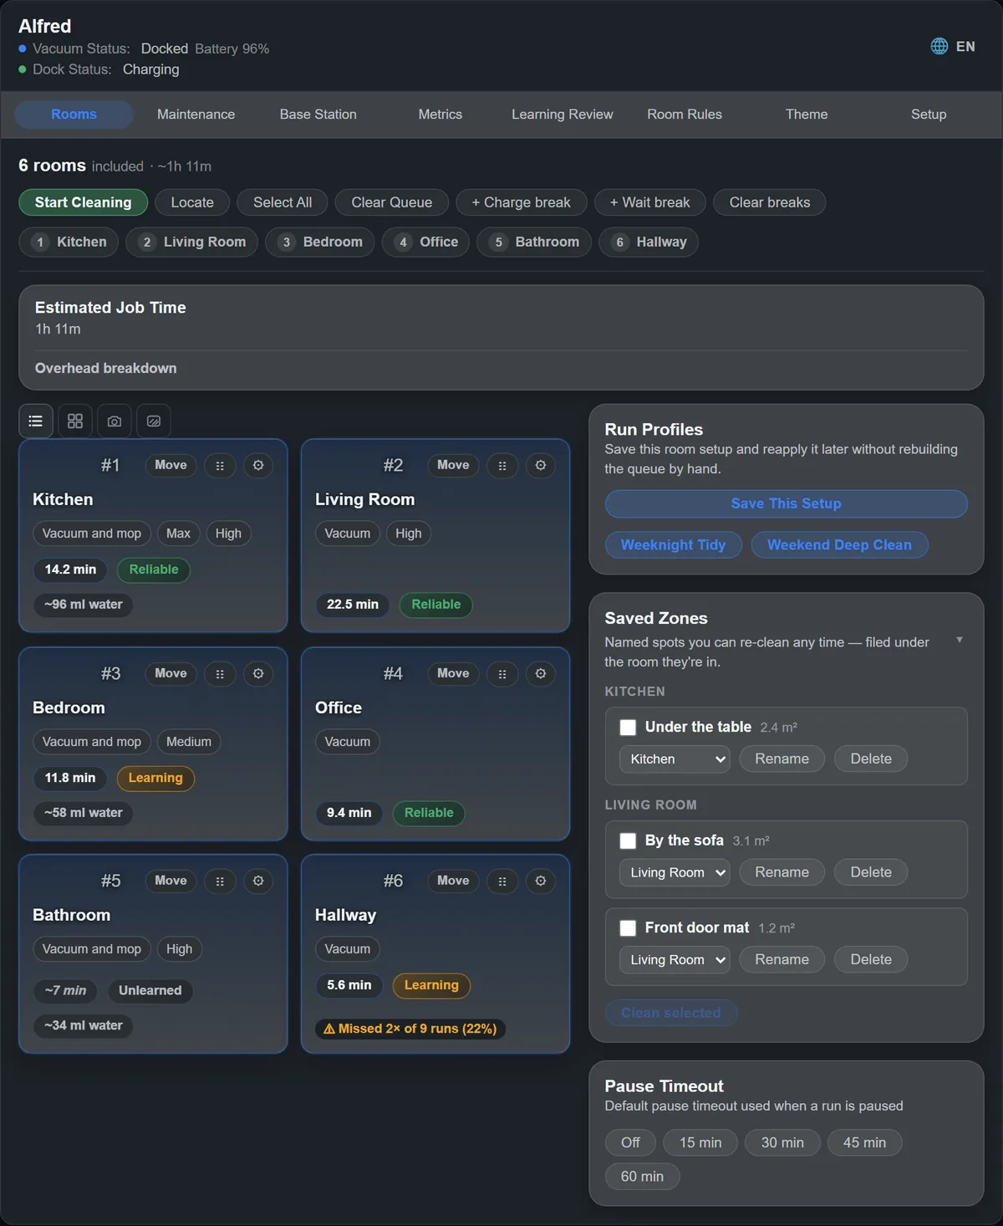This screenshot has height=1226, width=1003.
Task: Delete the By the sofa zone
Action: click(871, 872)
